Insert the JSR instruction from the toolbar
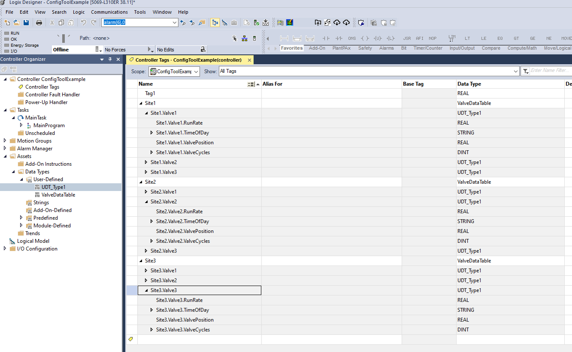 point(407,38)
